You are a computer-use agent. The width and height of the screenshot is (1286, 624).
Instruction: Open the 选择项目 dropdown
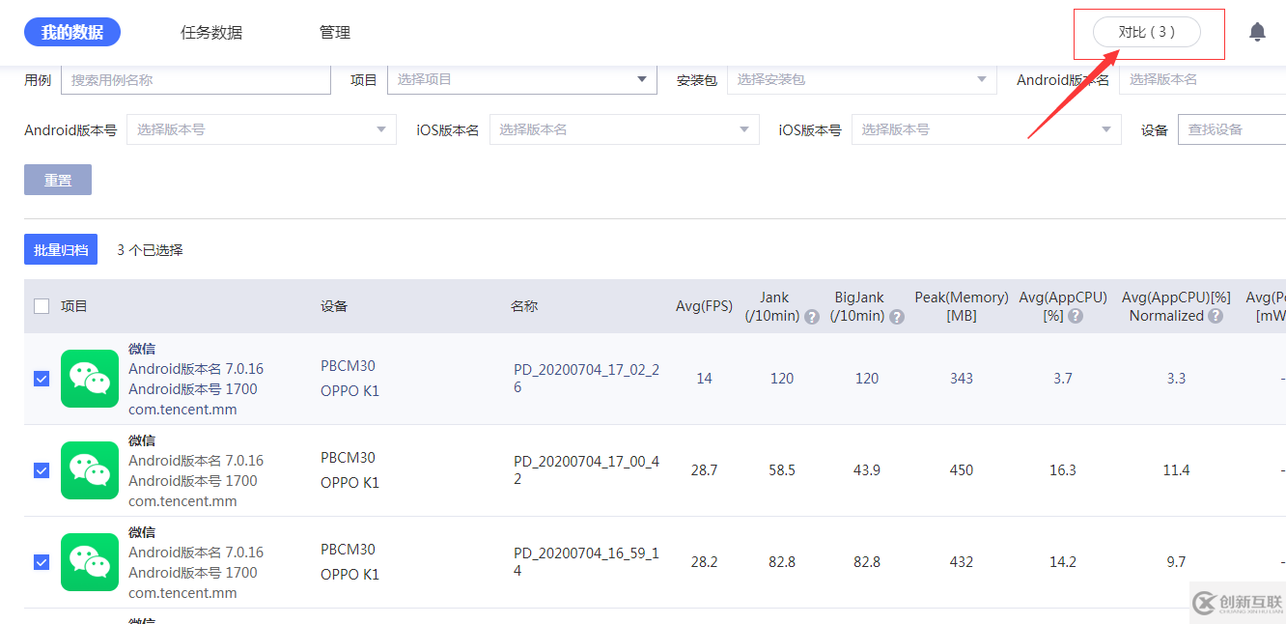click(521, 79)
